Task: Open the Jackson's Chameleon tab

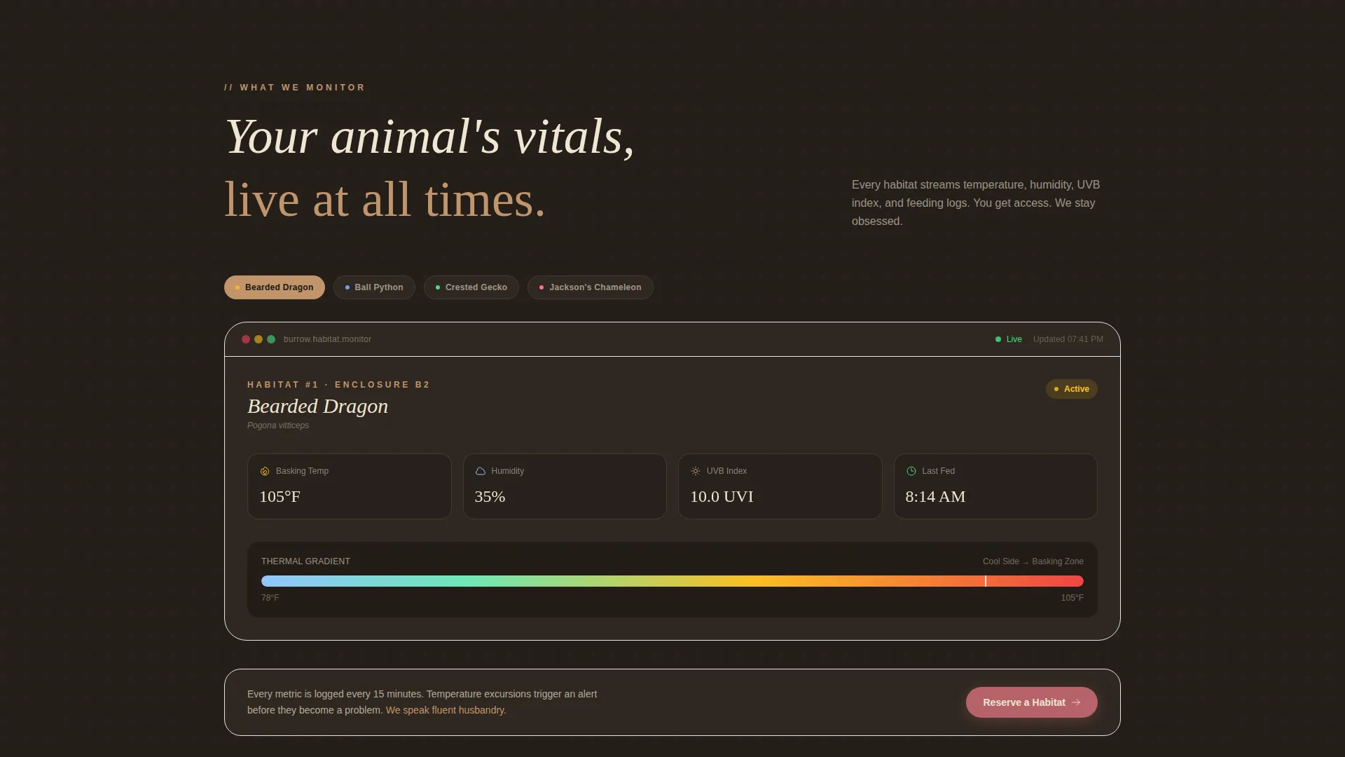Action: 590,287
